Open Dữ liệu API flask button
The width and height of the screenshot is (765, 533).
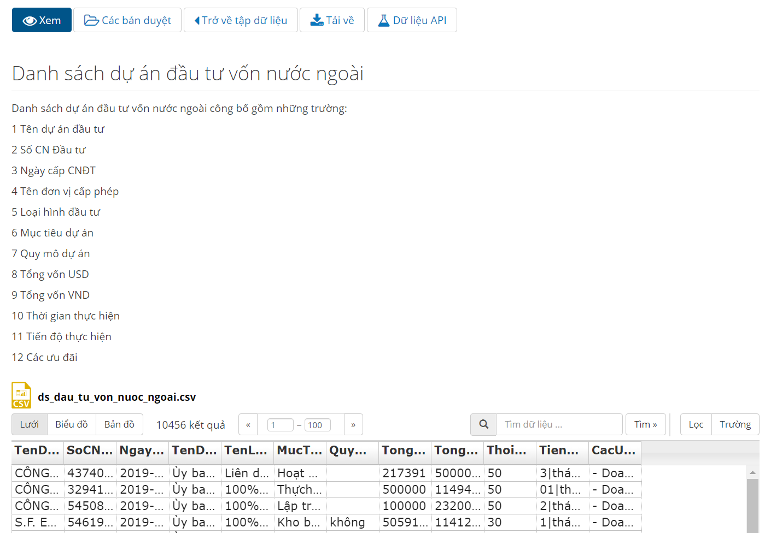[412, 20]
